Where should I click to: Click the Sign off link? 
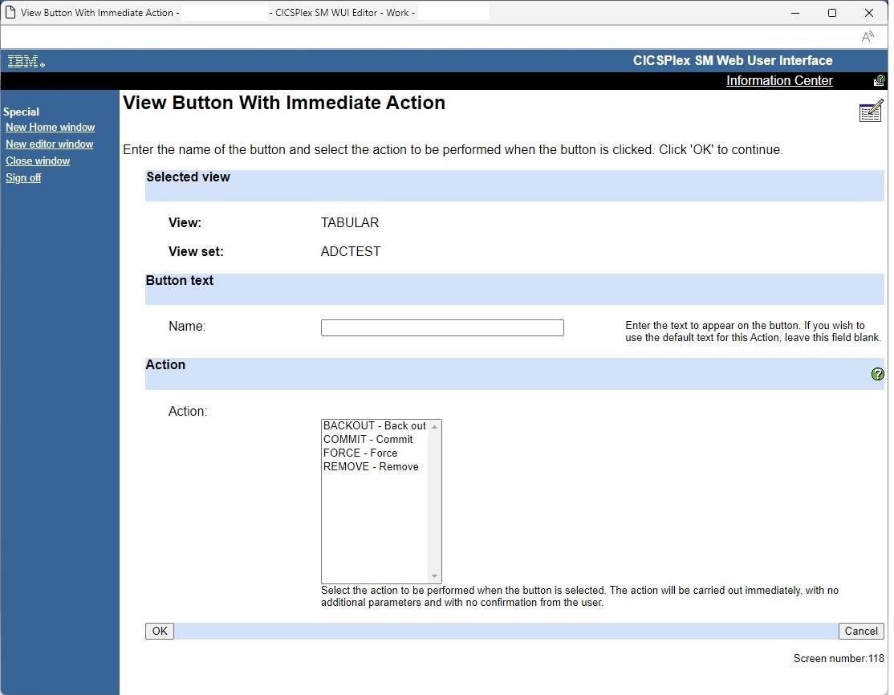[x=23, y=178]
